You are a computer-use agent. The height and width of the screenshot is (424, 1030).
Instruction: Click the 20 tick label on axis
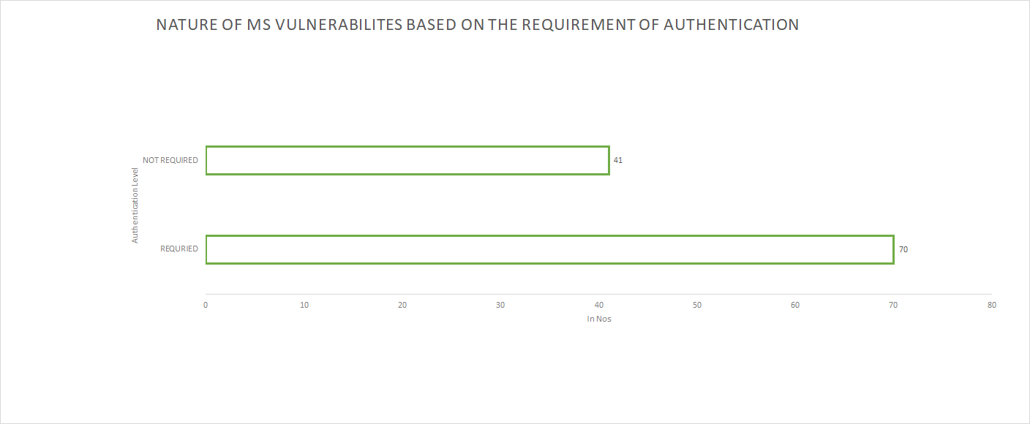point(402,305)
